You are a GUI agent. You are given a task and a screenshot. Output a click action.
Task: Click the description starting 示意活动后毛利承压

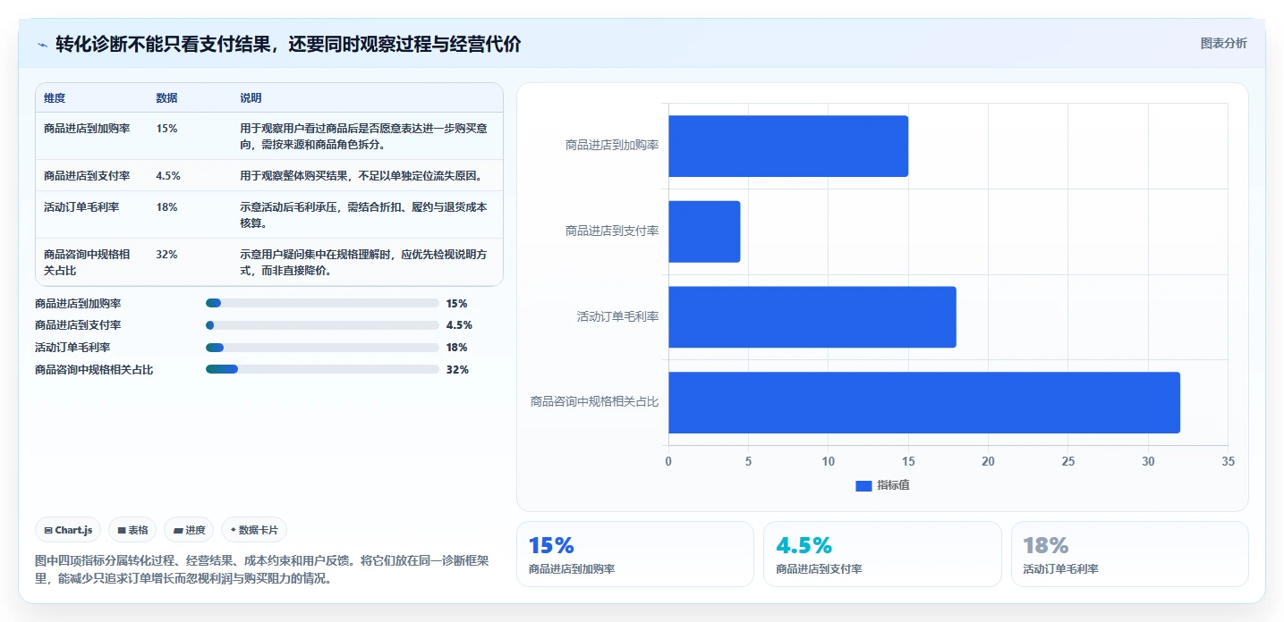point(363,214)
